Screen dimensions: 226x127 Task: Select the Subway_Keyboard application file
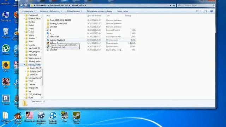[57, 40]
